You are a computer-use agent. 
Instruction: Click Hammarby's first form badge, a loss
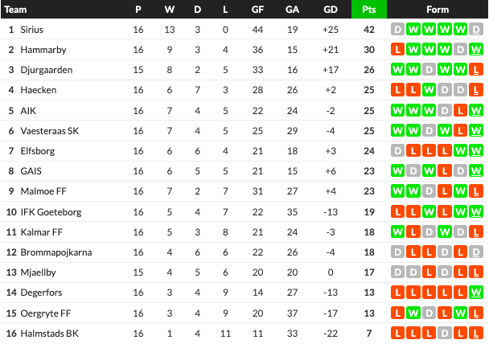tap(397, 50)
